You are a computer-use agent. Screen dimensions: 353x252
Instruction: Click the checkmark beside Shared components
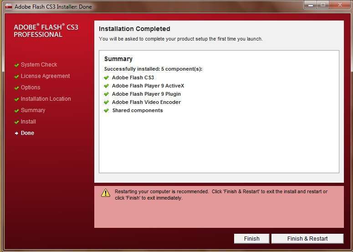(x=106, y=110)
